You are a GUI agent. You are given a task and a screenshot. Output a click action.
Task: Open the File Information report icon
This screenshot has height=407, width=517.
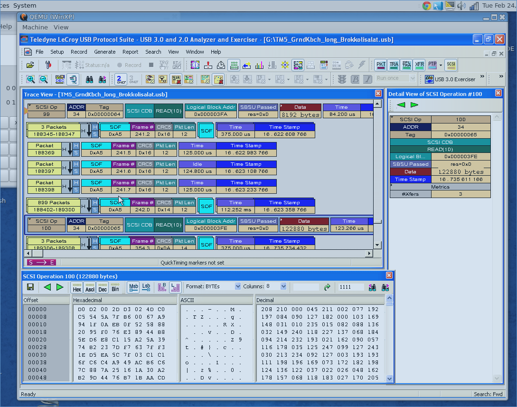(x=195, y=66)
